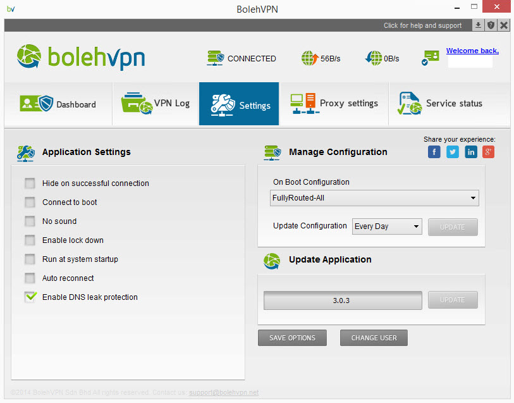Enable the Auto reconnect checkbox

click(x=30, y=278)
